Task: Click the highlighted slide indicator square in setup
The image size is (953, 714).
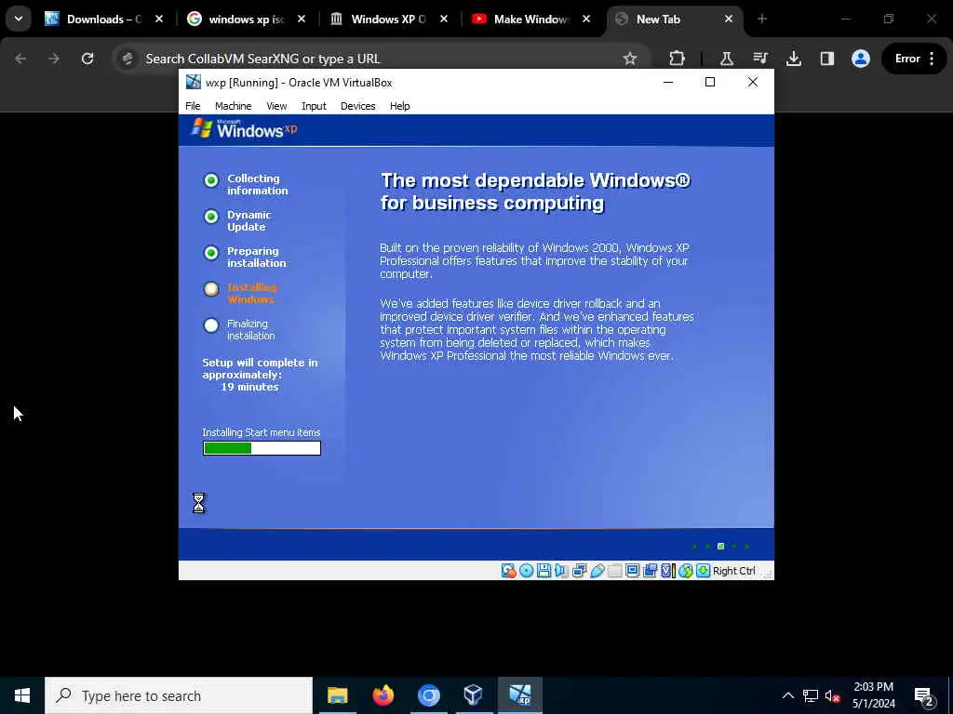Action: tap(721, 547)
